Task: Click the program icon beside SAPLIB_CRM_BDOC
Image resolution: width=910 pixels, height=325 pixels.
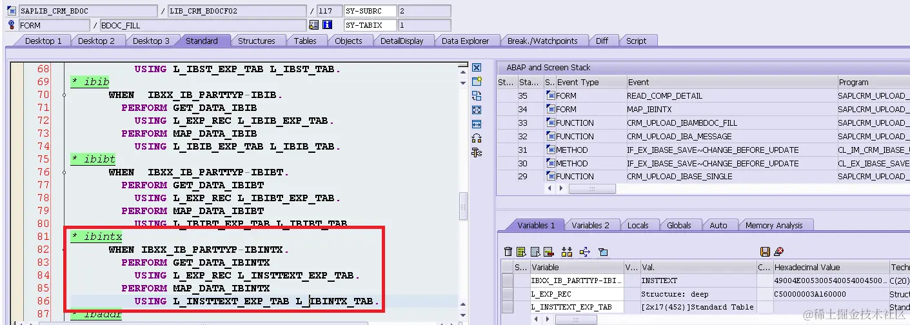Action: (x=11, y=11)
